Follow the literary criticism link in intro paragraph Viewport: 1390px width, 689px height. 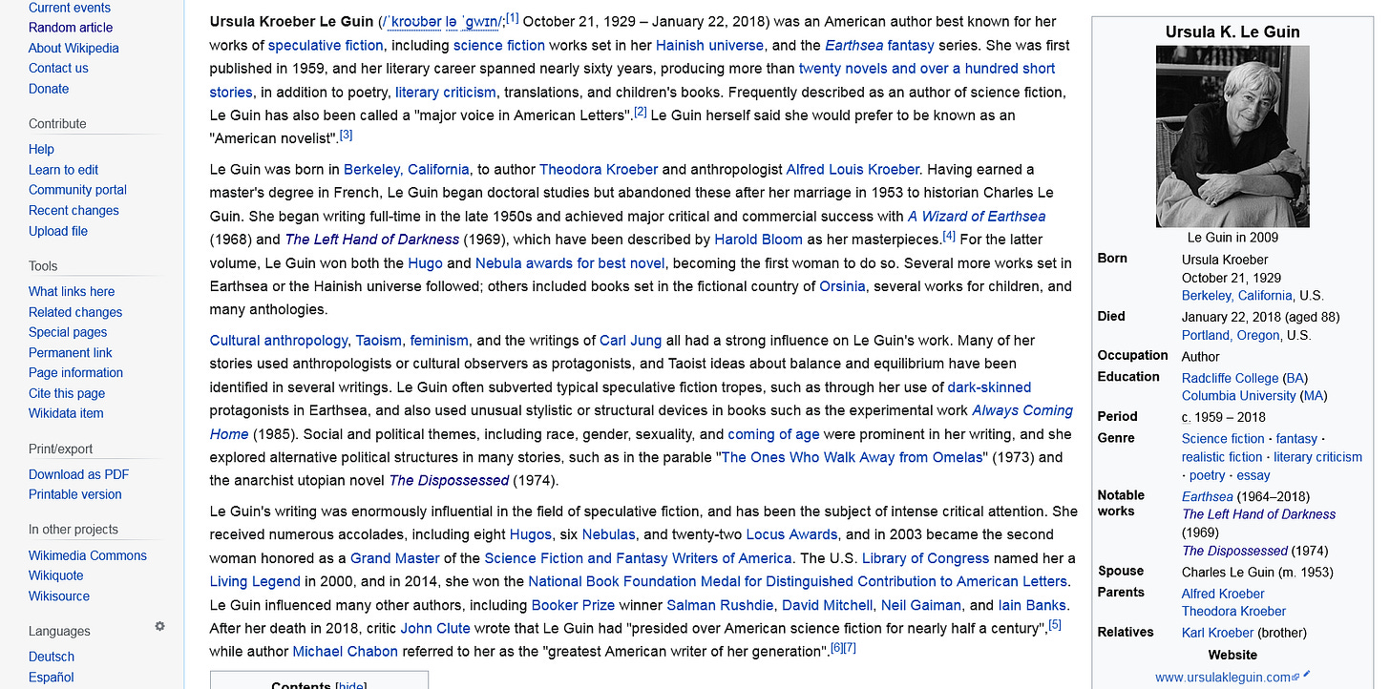tap(445, 92)
